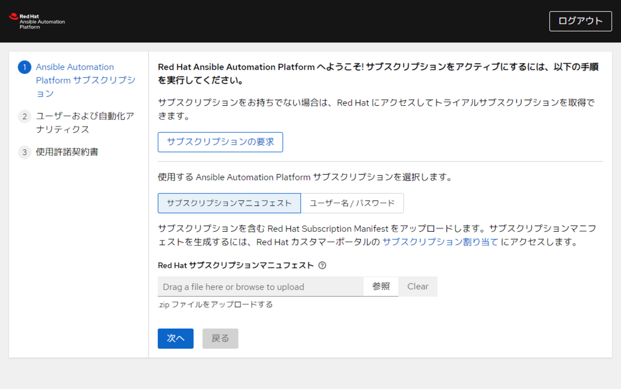Browse for a file with 参照
The width and height of the screenshot is (621, 389).
[x=381, y=287]
